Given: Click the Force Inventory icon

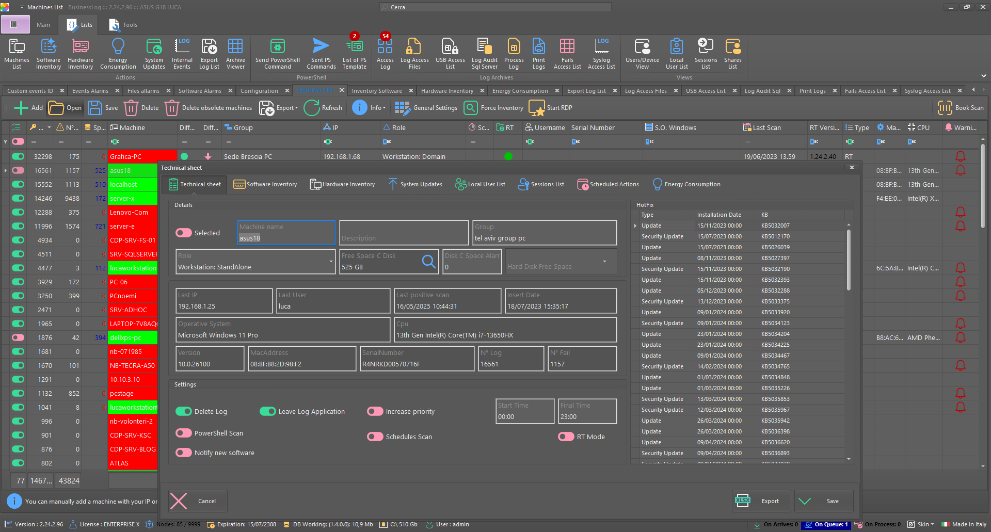Looking at the screenshot, I should point(470,108).
